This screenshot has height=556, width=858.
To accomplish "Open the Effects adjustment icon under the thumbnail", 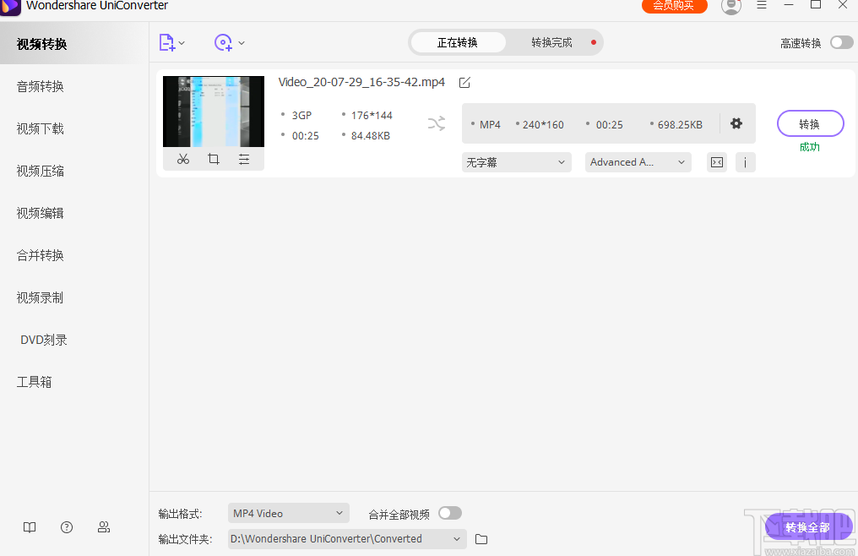I will (244, 159).
